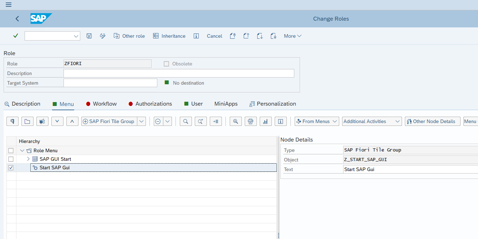Collapse the Role Menu tree node
This screenshot has height=239, width=478.
(22, 150)
